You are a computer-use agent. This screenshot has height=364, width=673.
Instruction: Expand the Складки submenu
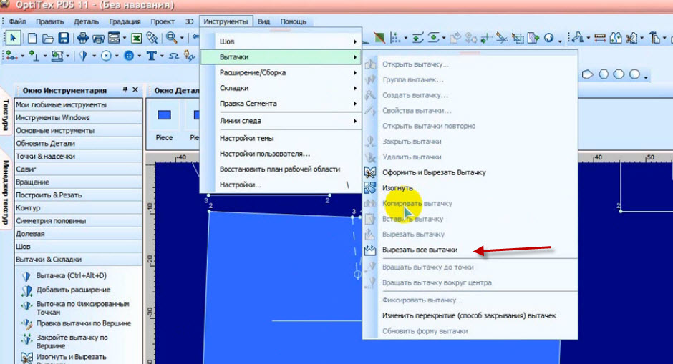click(x=281, y=88)
